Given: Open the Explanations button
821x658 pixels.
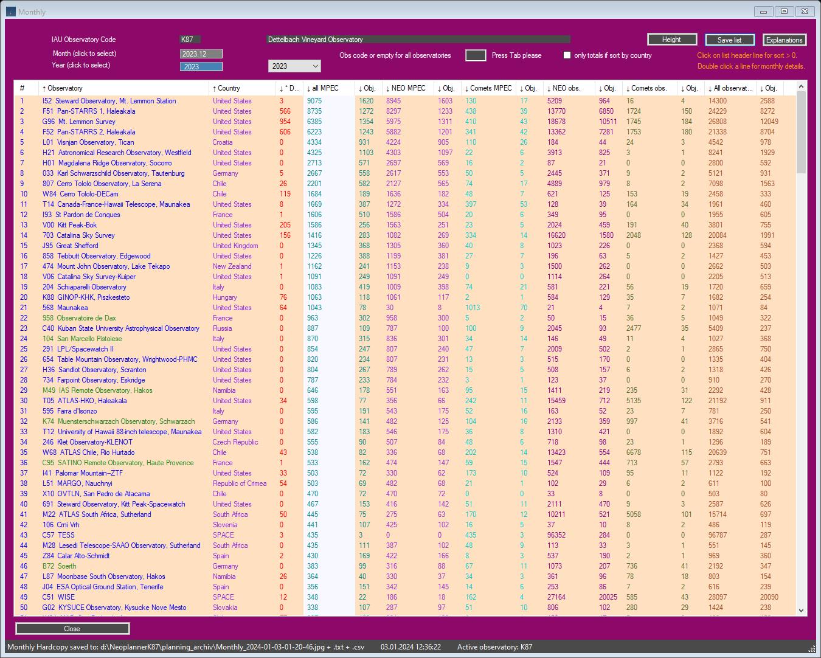Looking at the screenshot, I should 785,40.
